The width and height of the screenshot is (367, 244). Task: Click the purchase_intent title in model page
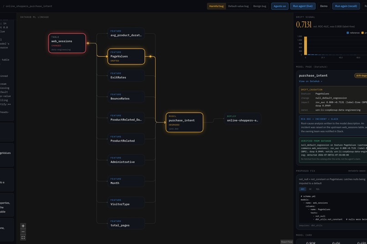point(313,75)
